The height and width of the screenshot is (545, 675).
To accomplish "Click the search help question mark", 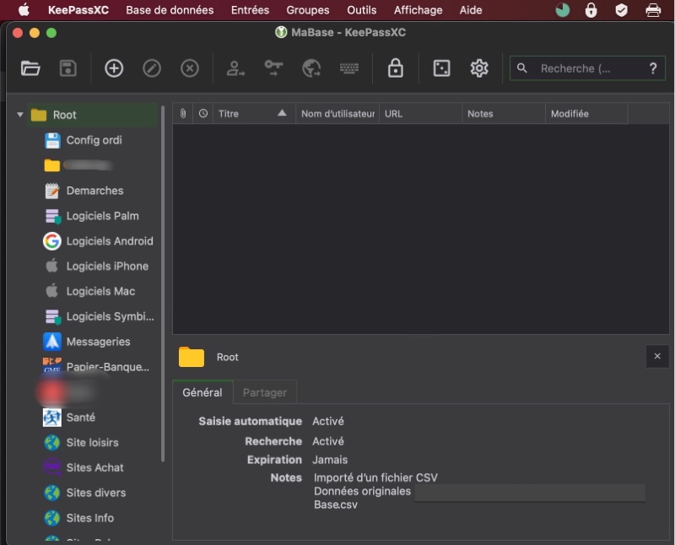I will point(652,69).
